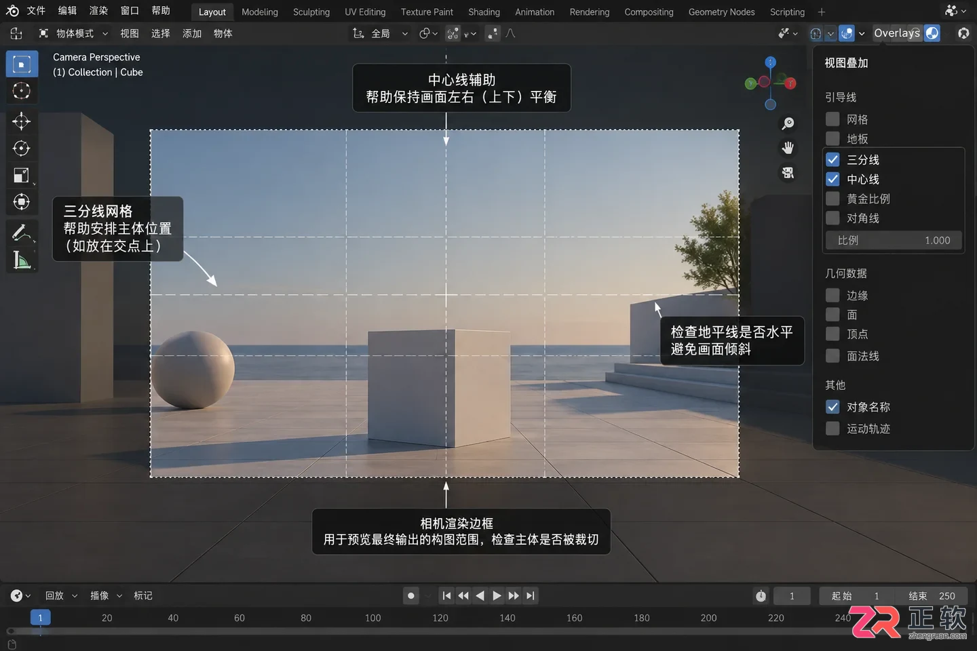The height and width of the screenshot is (651, 977).
Task: Open the 文件 menu
Action: click(x=36, y=11)
